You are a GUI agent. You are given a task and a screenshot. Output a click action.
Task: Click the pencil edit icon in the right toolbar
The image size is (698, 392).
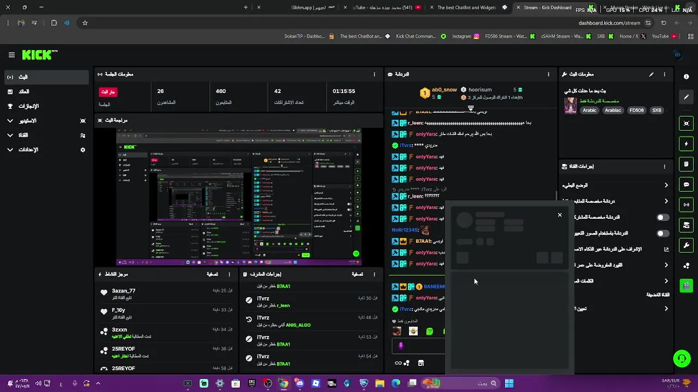(x=687, y=97)
